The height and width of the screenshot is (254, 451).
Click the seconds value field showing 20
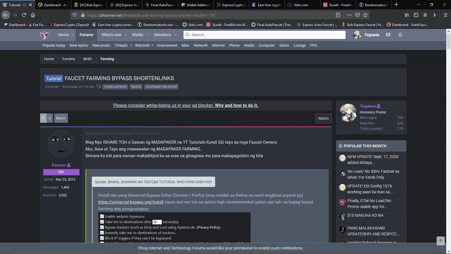tap(157, 222)
